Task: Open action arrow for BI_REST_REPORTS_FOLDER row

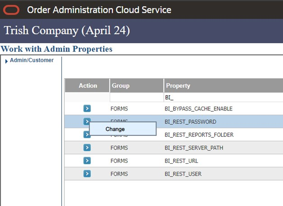Action: (x=86, y=134)
